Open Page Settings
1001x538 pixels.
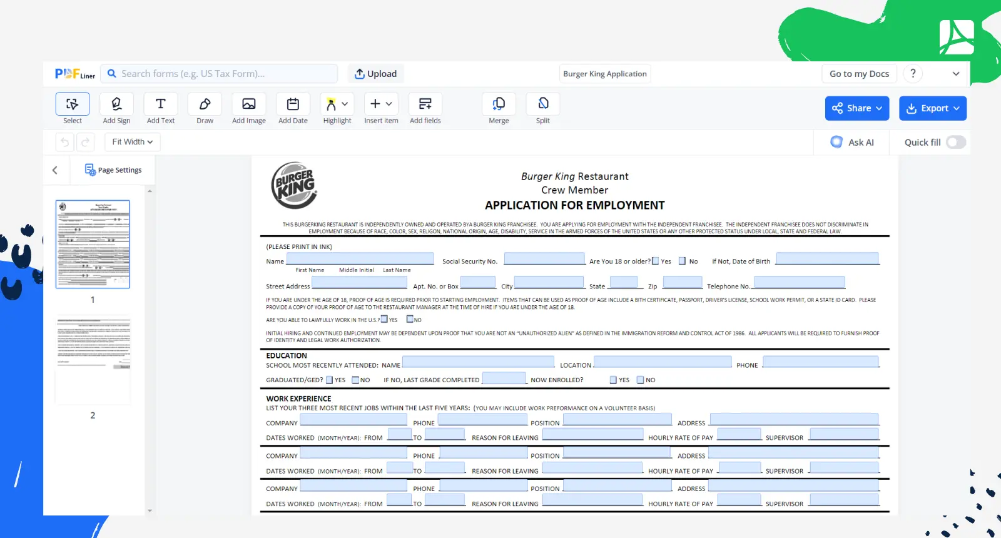113,170
